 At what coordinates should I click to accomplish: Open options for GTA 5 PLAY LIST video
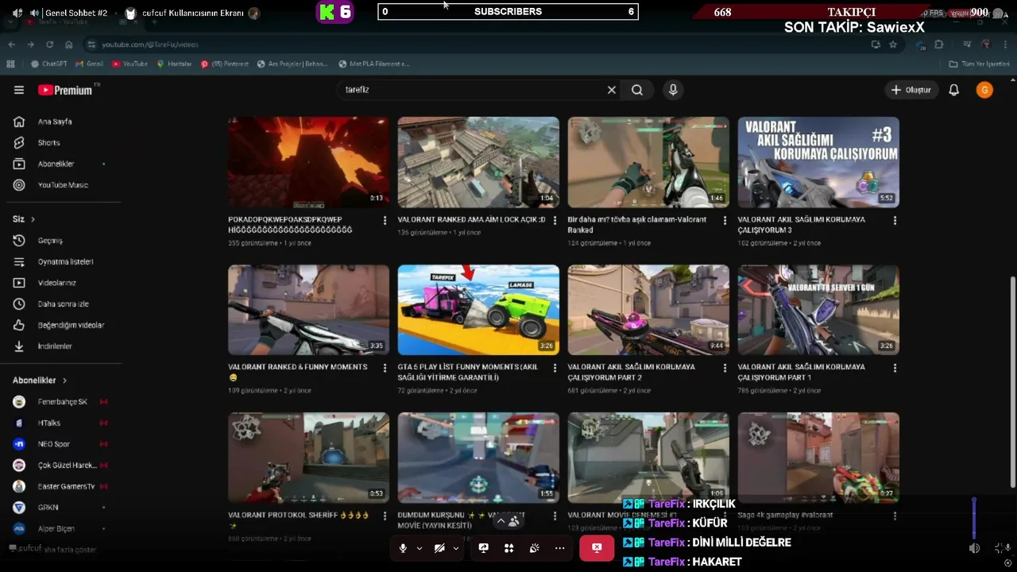click(x=555, y=368)
